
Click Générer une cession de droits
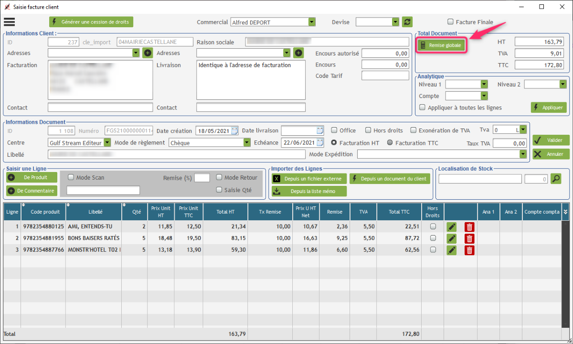(91, 22)
